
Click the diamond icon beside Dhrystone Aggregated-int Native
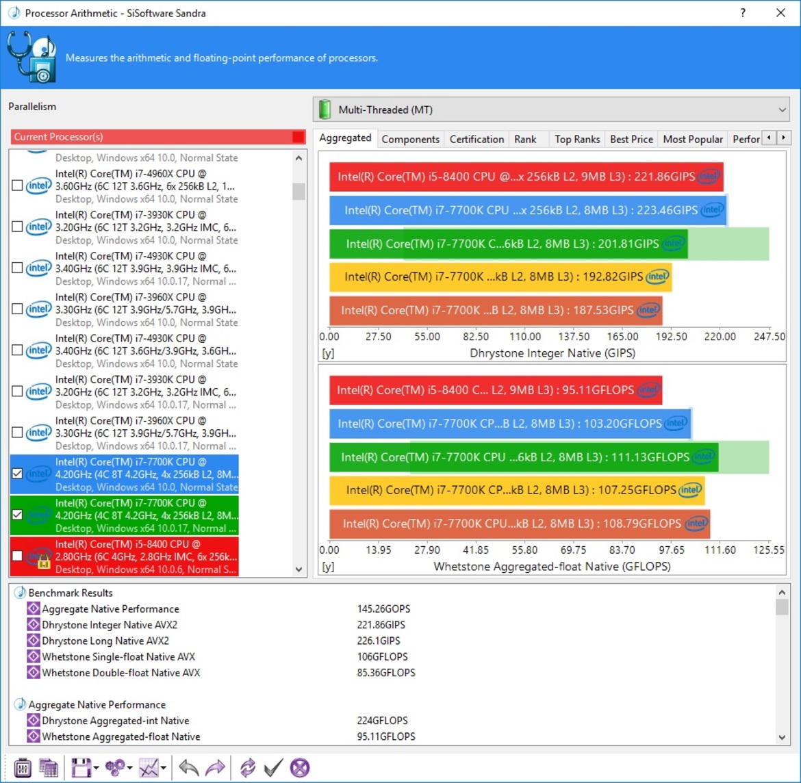point(34,720)
